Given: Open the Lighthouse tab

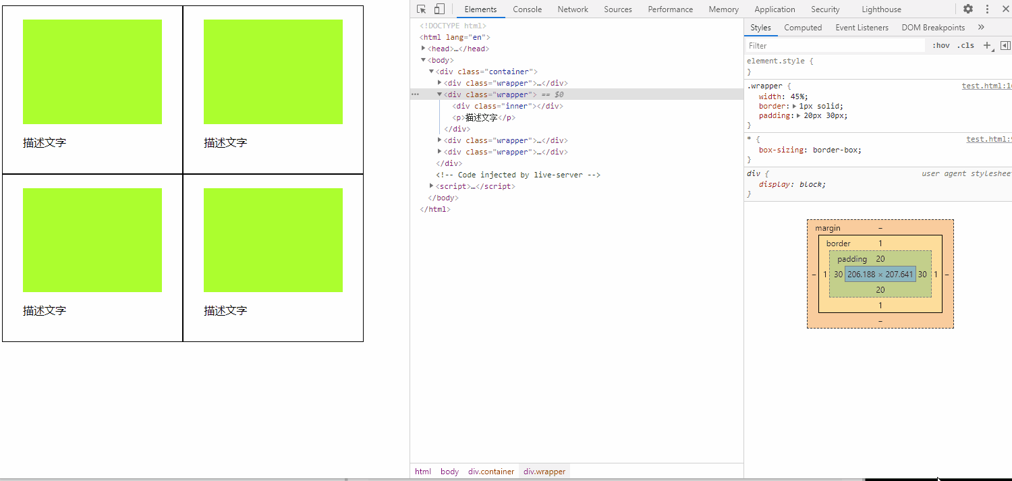Looking at the screenshot, I should 881,9.
